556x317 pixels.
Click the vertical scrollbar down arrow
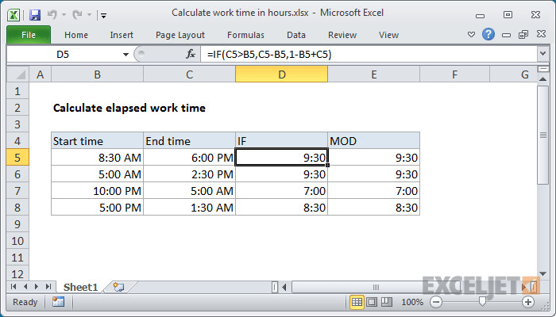pyautogui.click(x=542, y=273)
